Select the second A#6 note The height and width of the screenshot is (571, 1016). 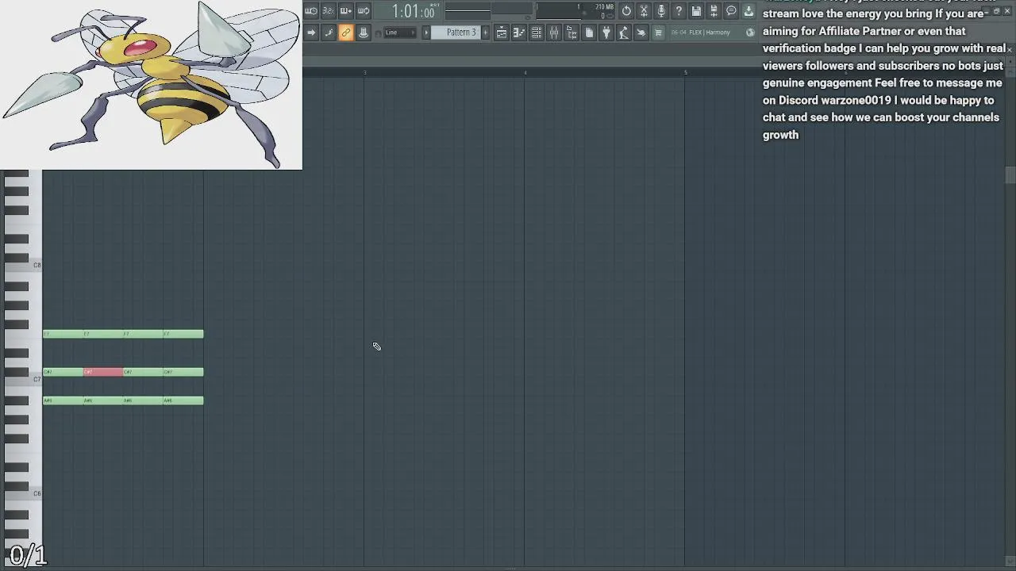103,400
